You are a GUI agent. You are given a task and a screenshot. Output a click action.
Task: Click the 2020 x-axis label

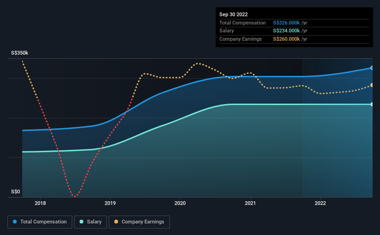coord(180,203)
